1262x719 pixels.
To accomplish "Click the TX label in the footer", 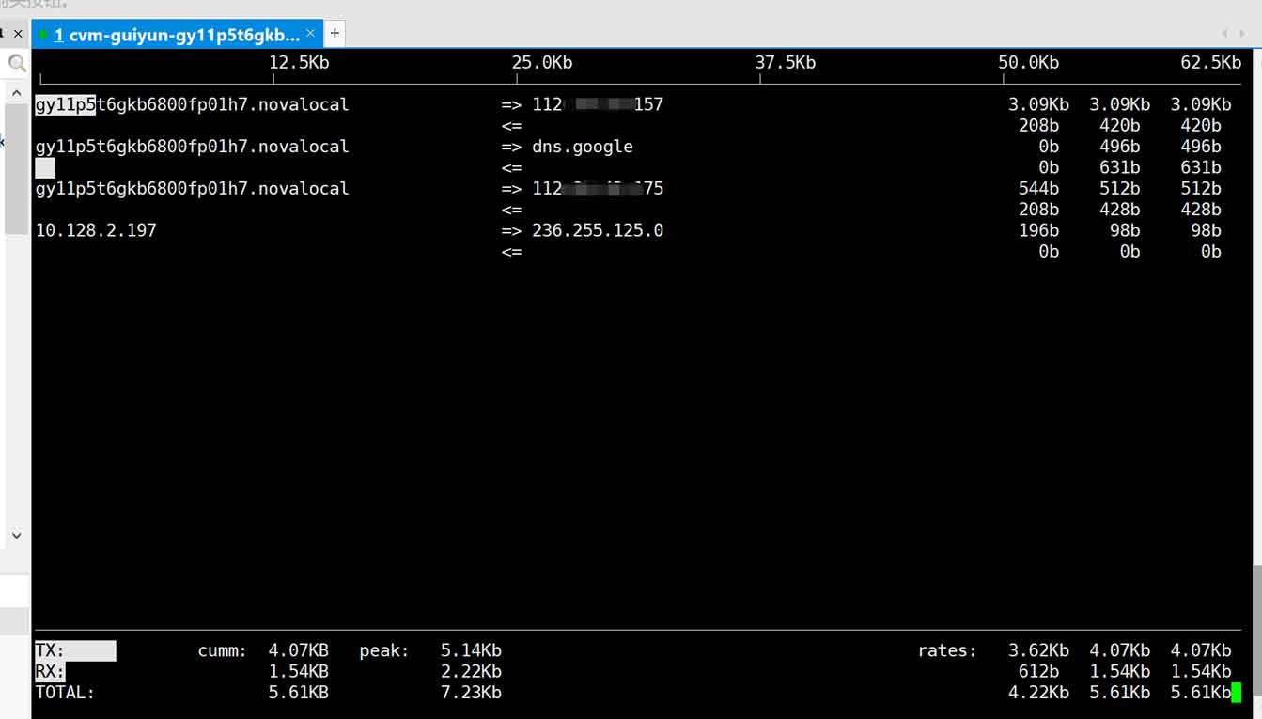I will tap(49, 650).
